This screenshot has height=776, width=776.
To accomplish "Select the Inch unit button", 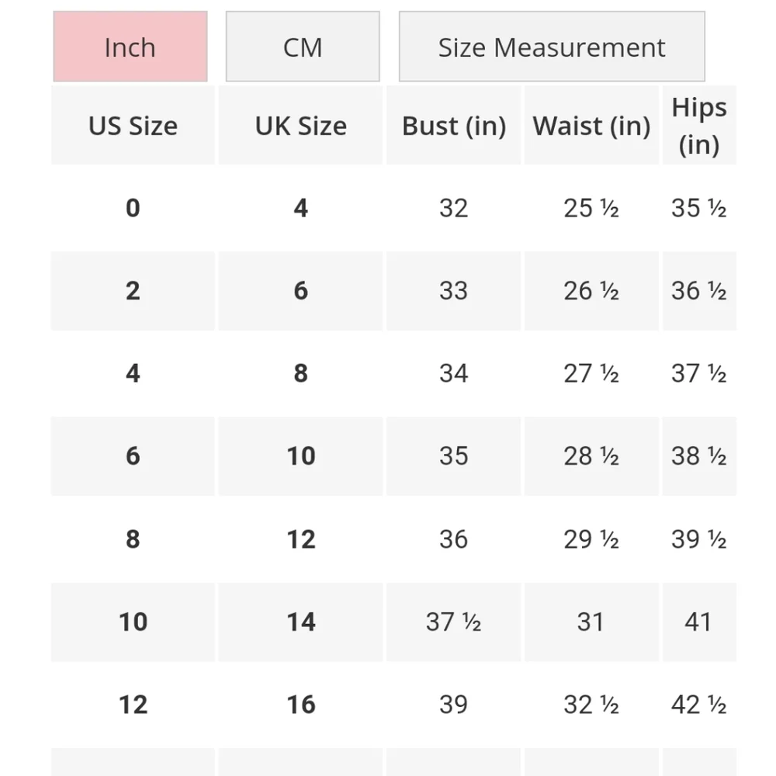I will (x=130, y=47).
